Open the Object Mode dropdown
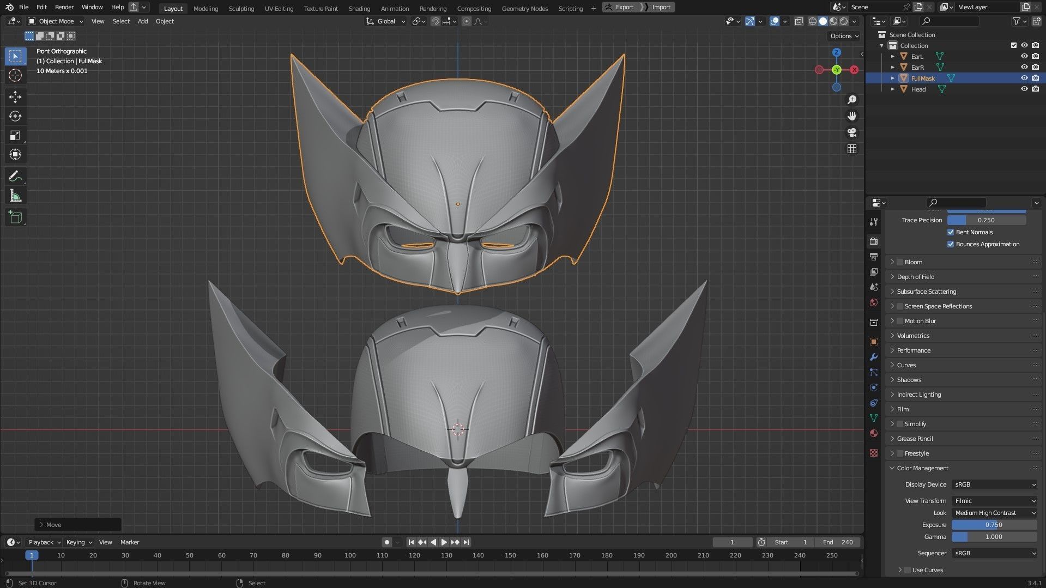Viewport: 1046px width, 588px height. click(x=56, y=21)
